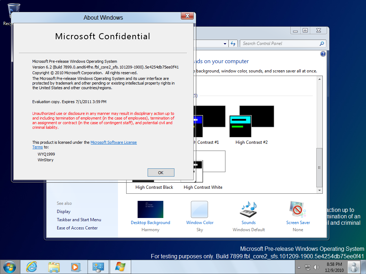The height and width of the screenshot is (274, 366).
Task: Open the Control Panel help icon
Action: tap(323, 54)
